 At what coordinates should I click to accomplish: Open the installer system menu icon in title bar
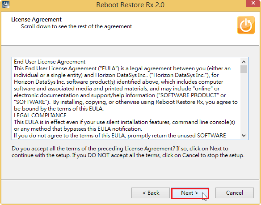(6, 4)
